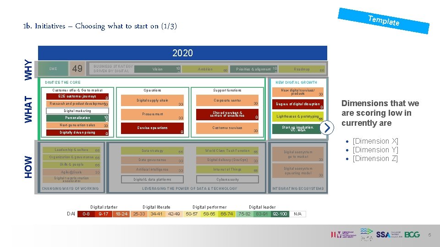This screenshot has height=247, width=440.
Task: Click the 0-8 legend swatch
Action: pos(86,214)
